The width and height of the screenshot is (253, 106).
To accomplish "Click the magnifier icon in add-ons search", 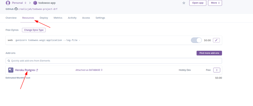I will click(9, 61).
